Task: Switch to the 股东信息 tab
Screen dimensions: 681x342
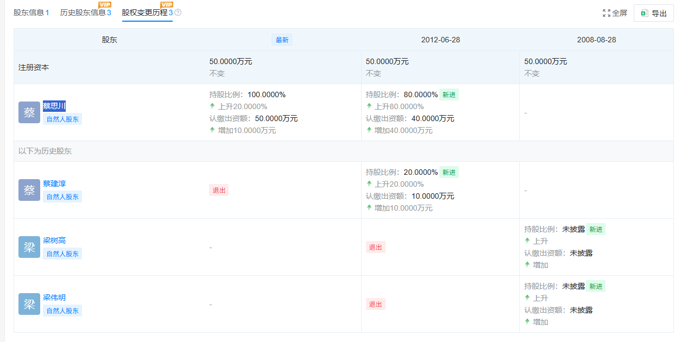Action: tap(29, 12)
